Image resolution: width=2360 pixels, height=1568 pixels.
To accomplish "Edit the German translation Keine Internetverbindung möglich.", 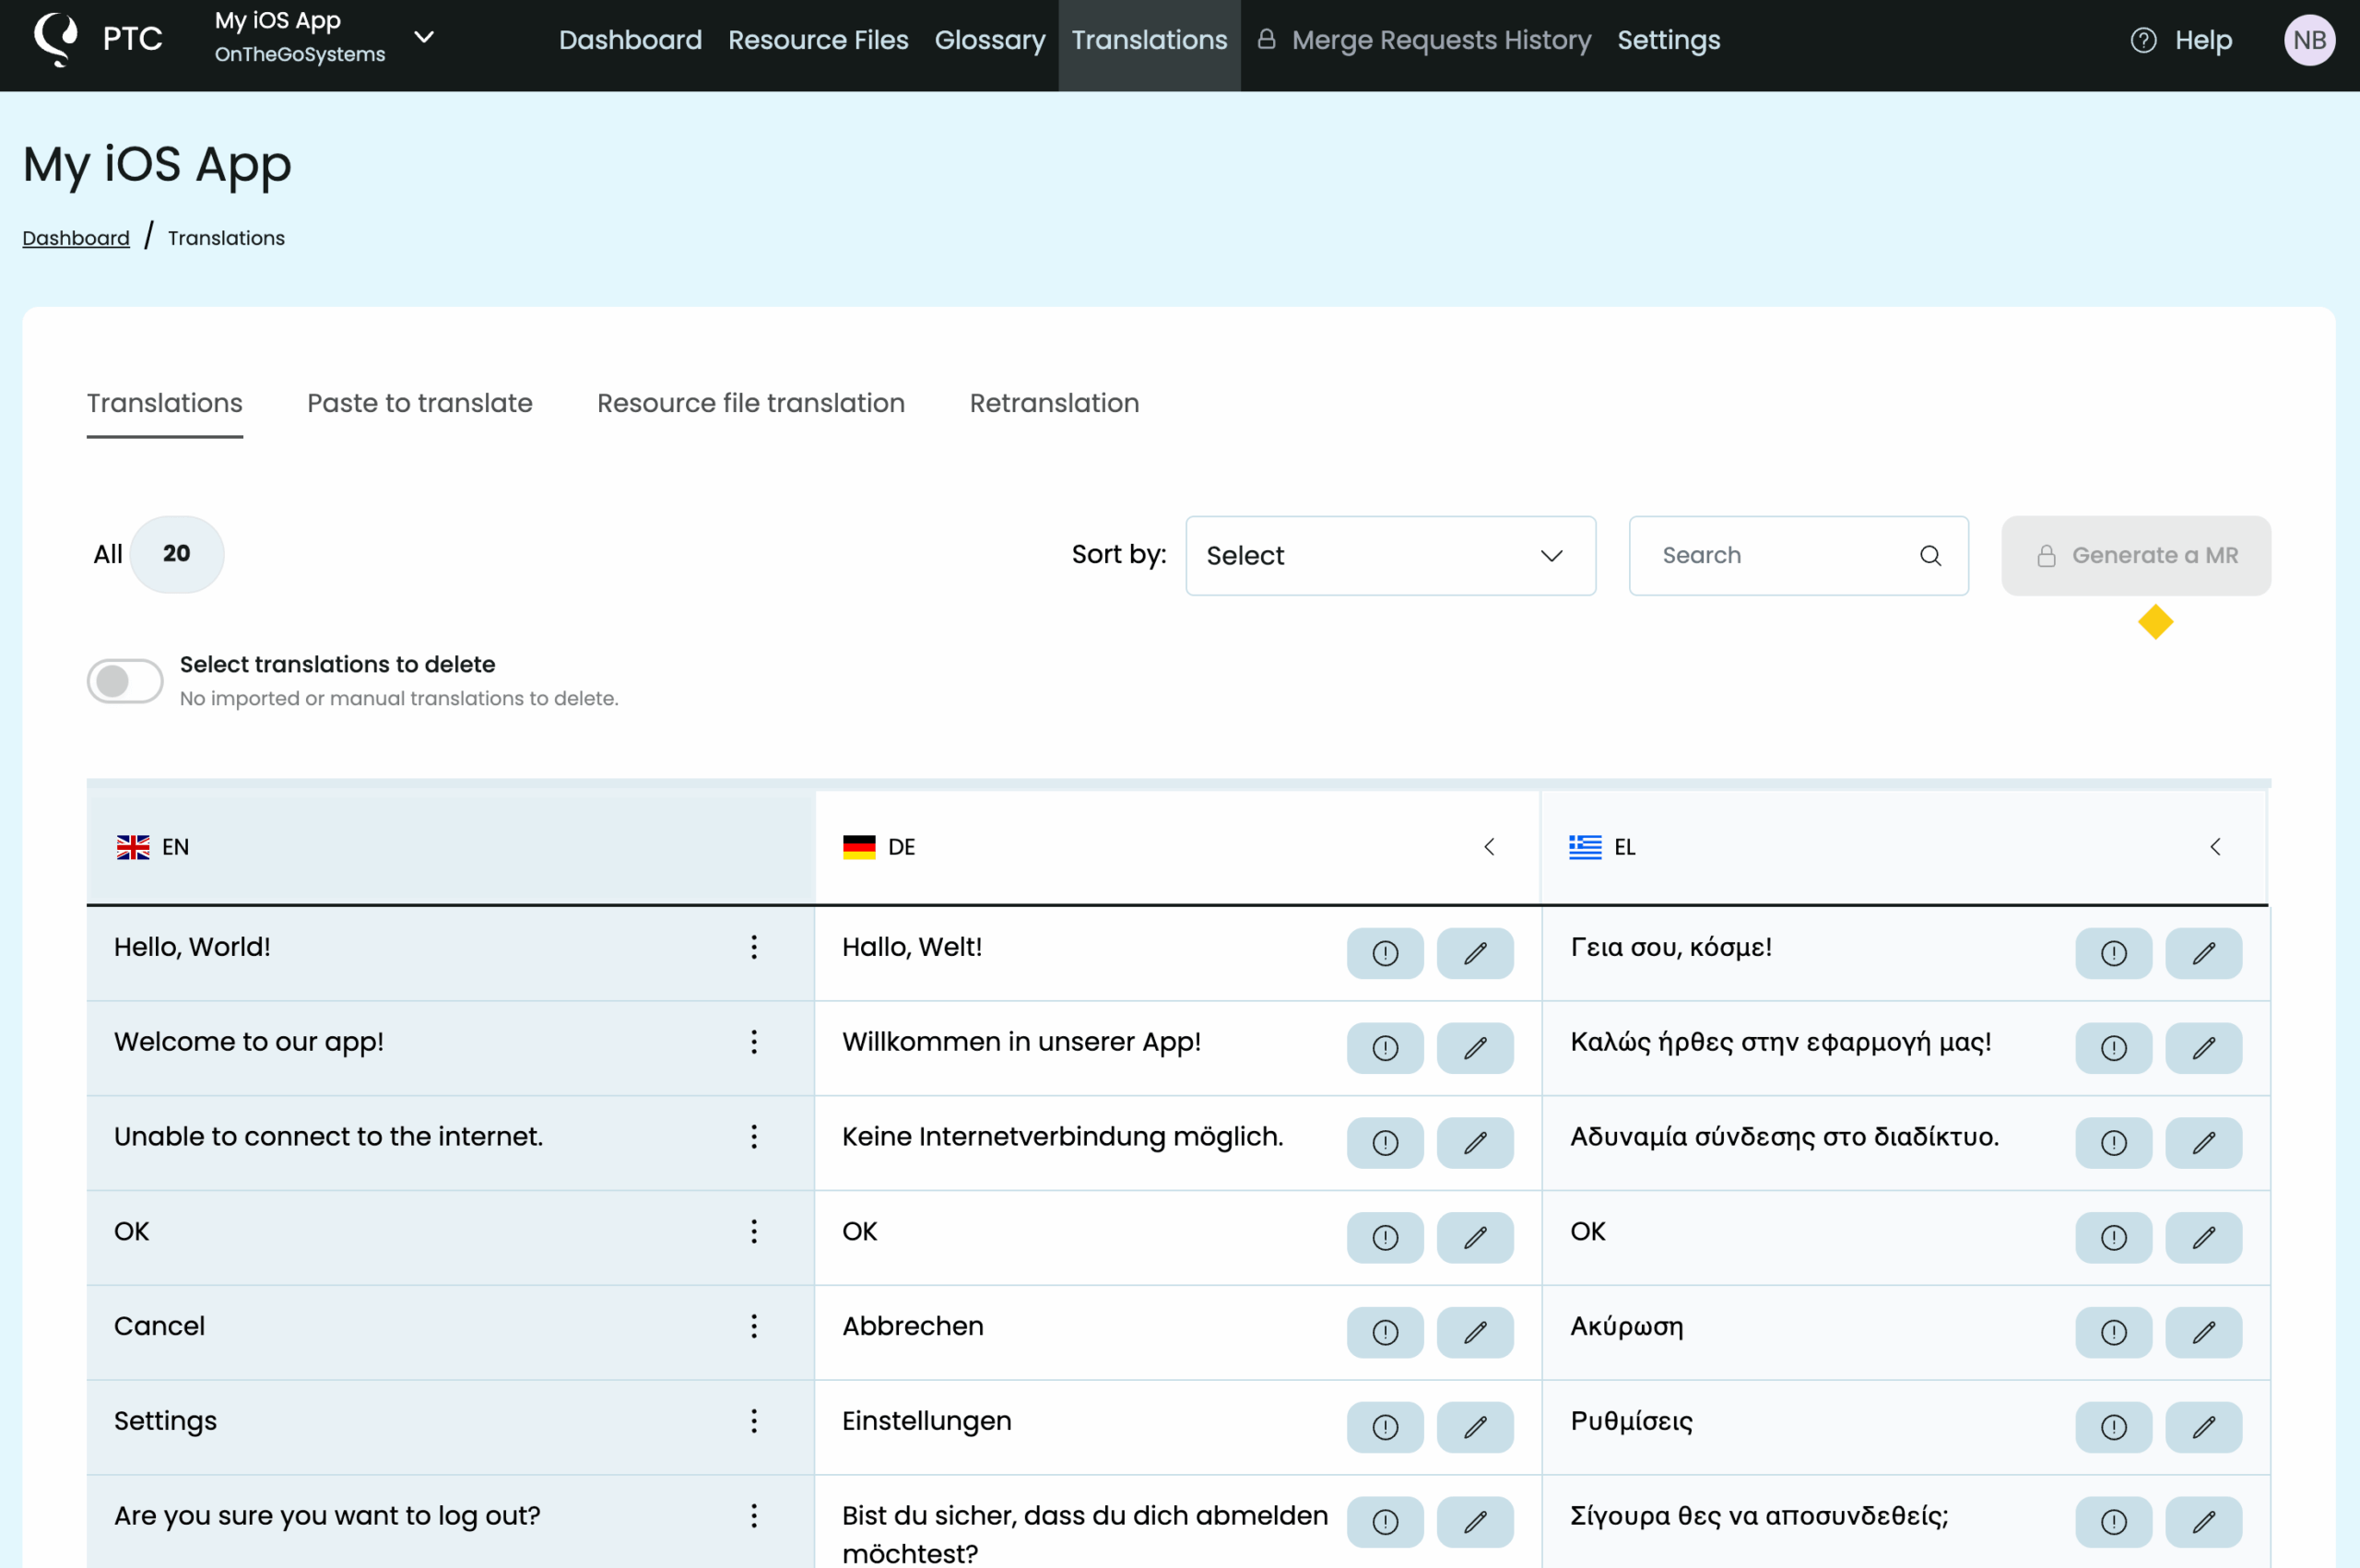I will (1474, 1143).
